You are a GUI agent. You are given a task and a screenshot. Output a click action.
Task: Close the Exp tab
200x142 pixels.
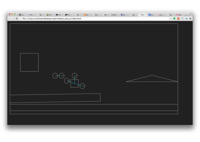(x=136, y=15)
